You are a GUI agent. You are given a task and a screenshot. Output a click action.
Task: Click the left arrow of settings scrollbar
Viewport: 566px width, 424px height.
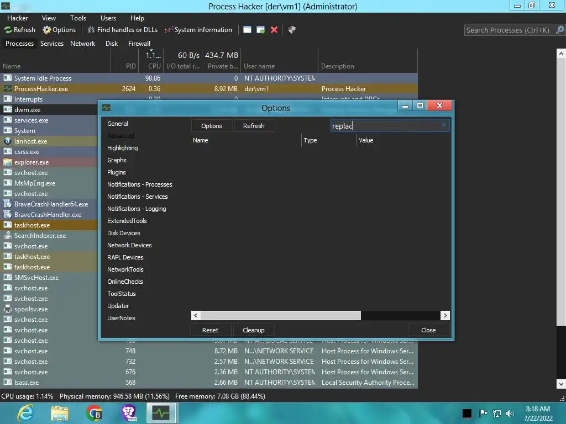pos(196,315)
